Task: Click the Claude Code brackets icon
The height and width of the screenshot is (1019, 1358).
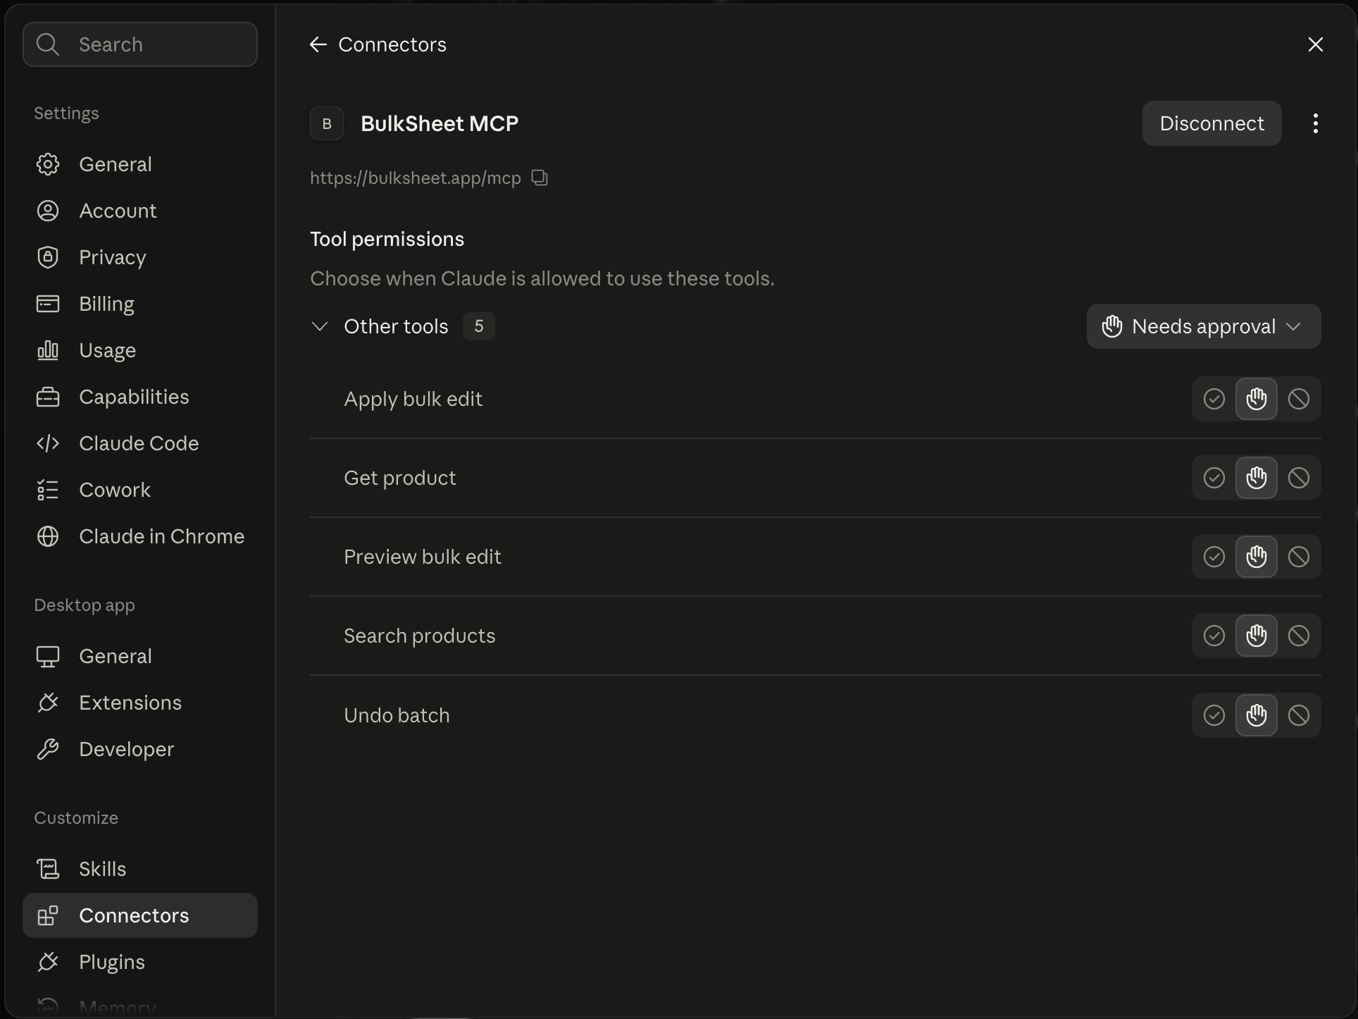Action: 48,443
